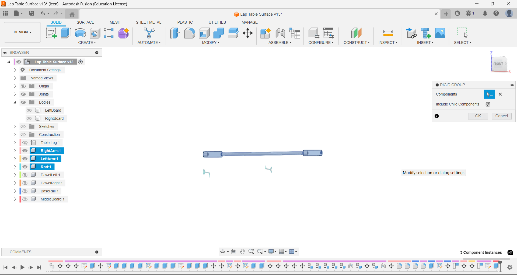517x275 pixels.
Task: Select the Fillet tool
Action: pyautogui.click(x=190, y=33)
